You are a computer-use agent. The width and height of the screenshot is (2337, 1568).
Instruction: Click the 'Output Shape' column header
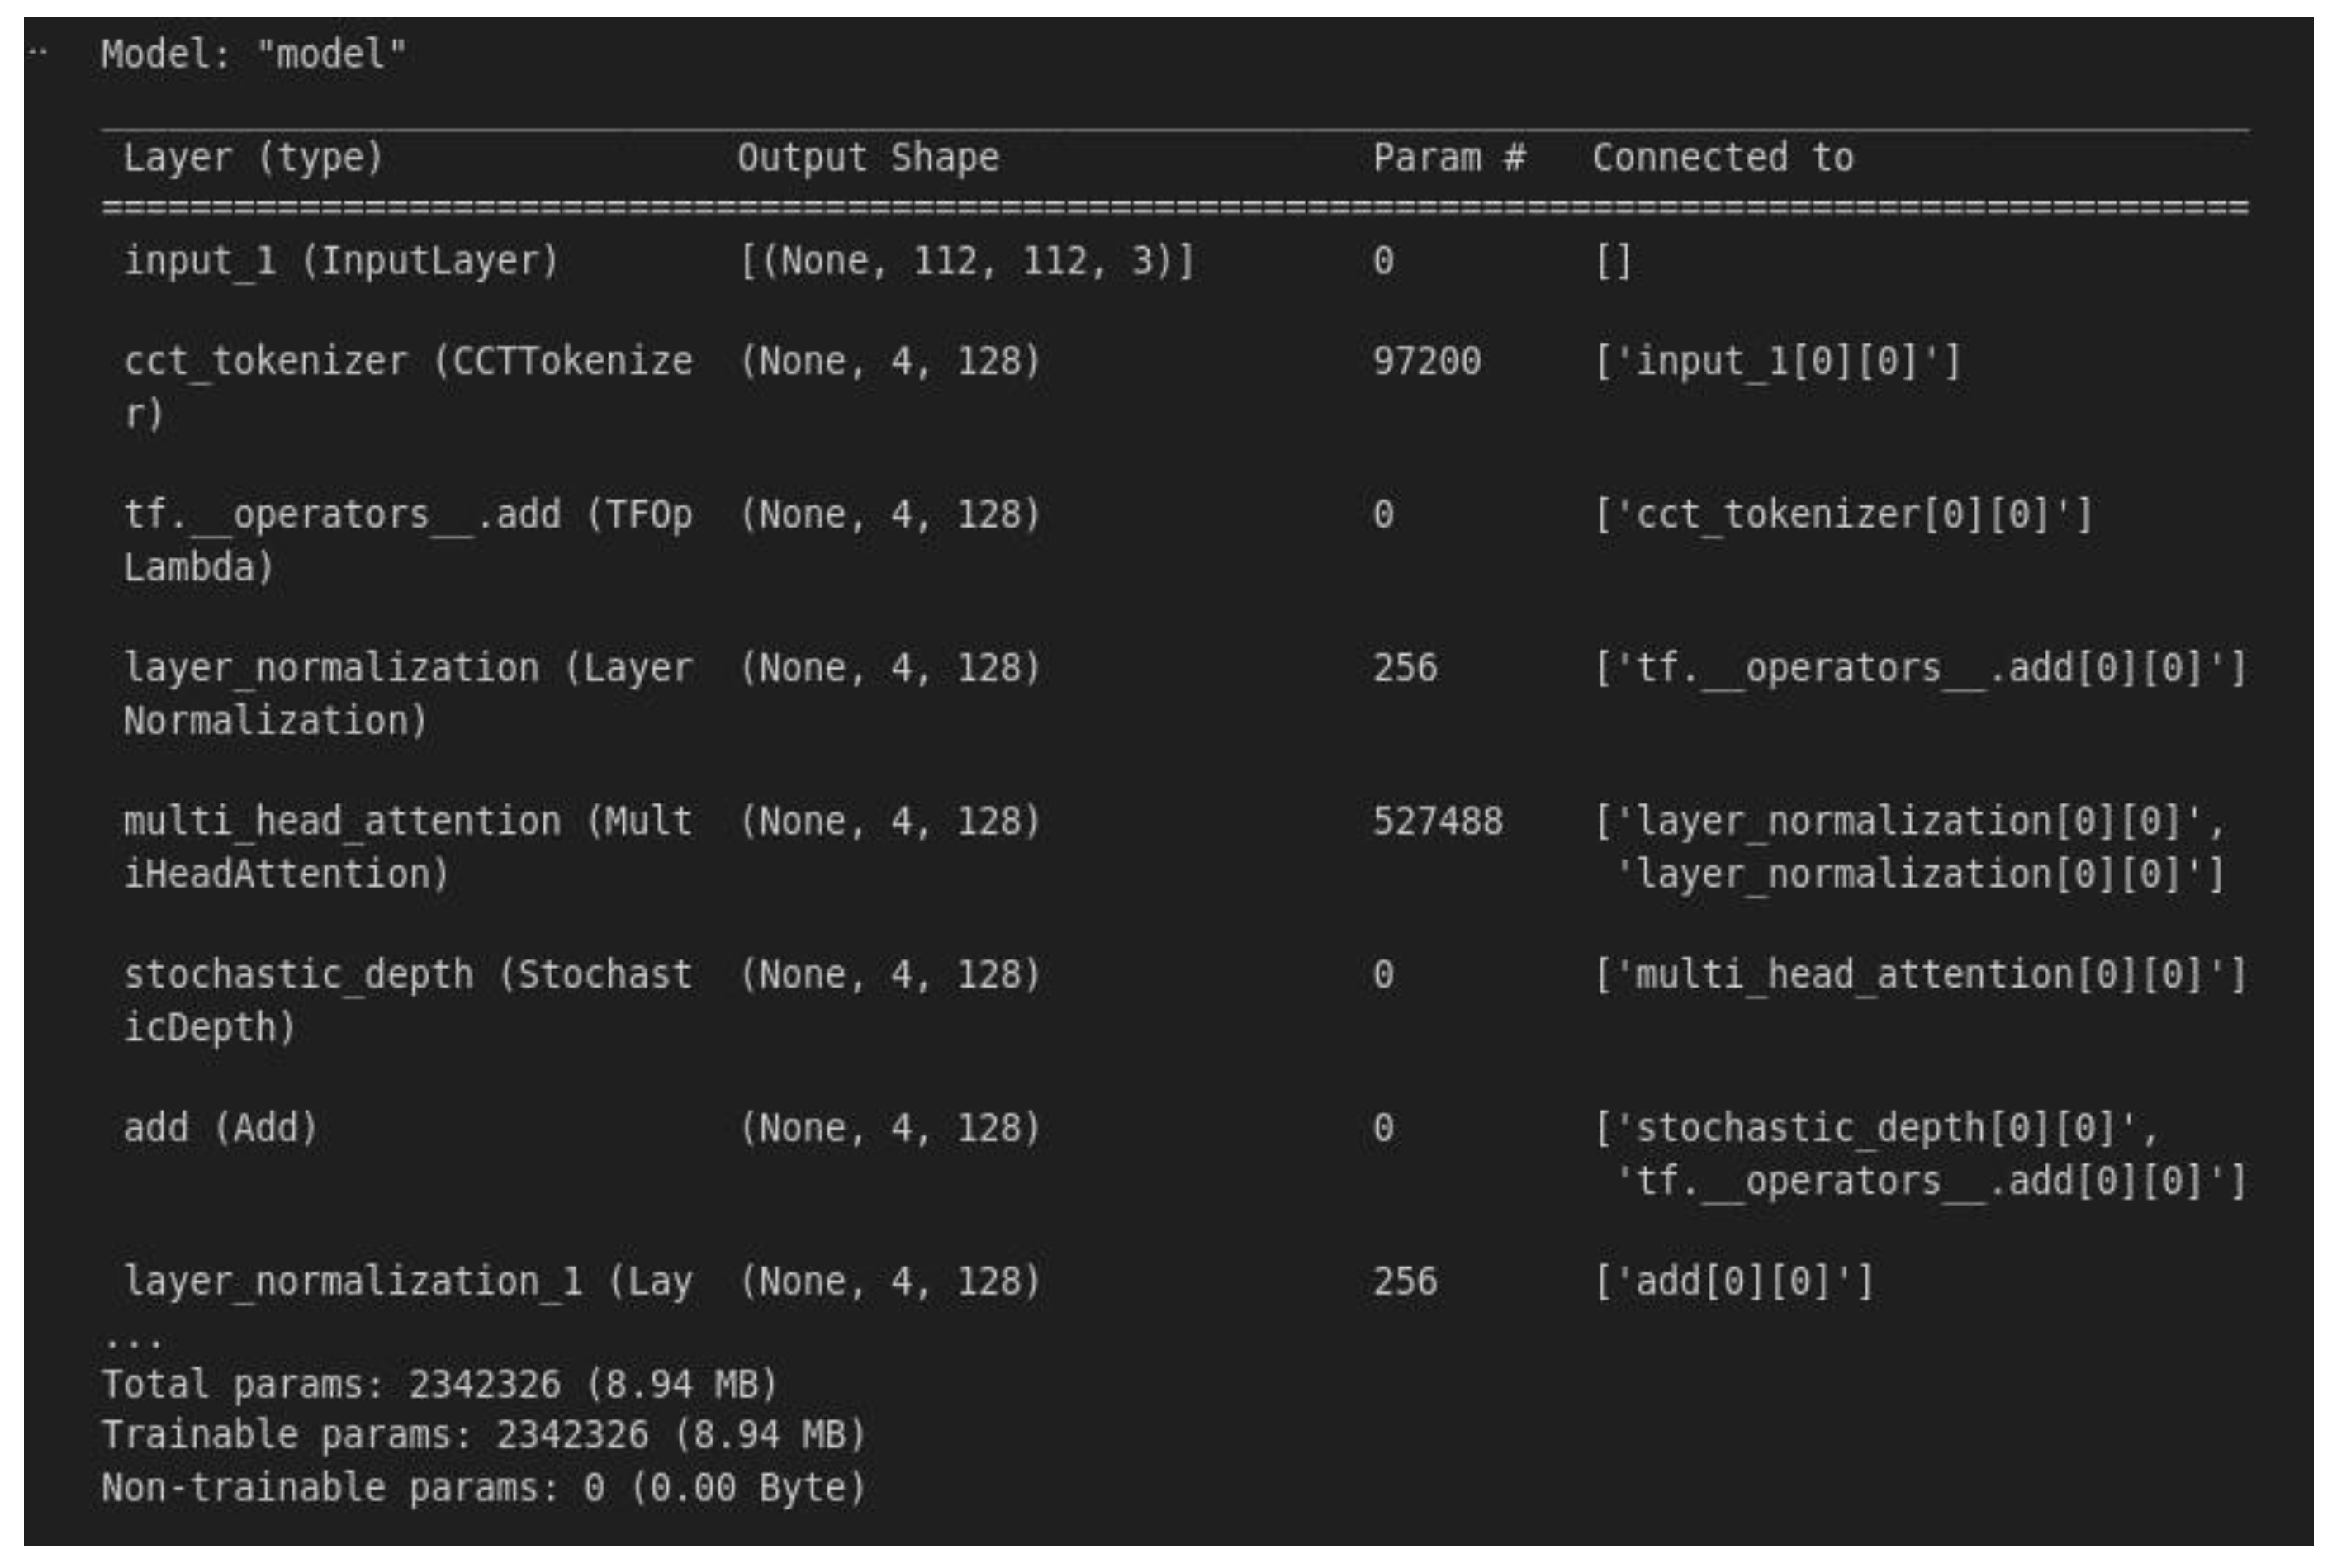coord(868,158)
